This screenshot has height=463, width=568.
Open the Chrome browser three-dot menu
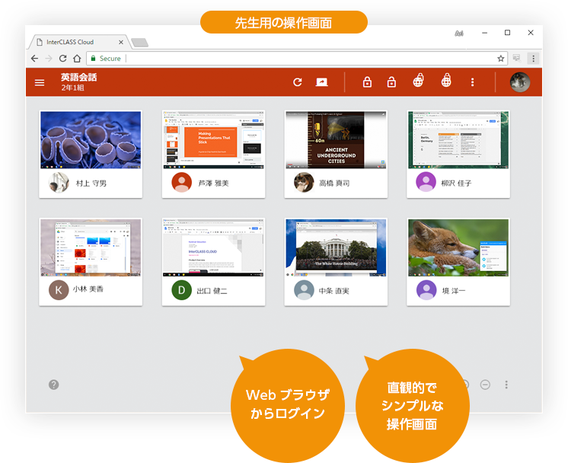tap(533, 58)
